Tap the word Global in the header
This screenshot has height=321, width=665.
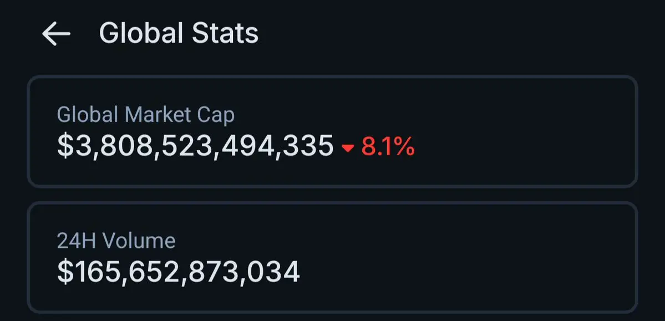coord(141,33)
